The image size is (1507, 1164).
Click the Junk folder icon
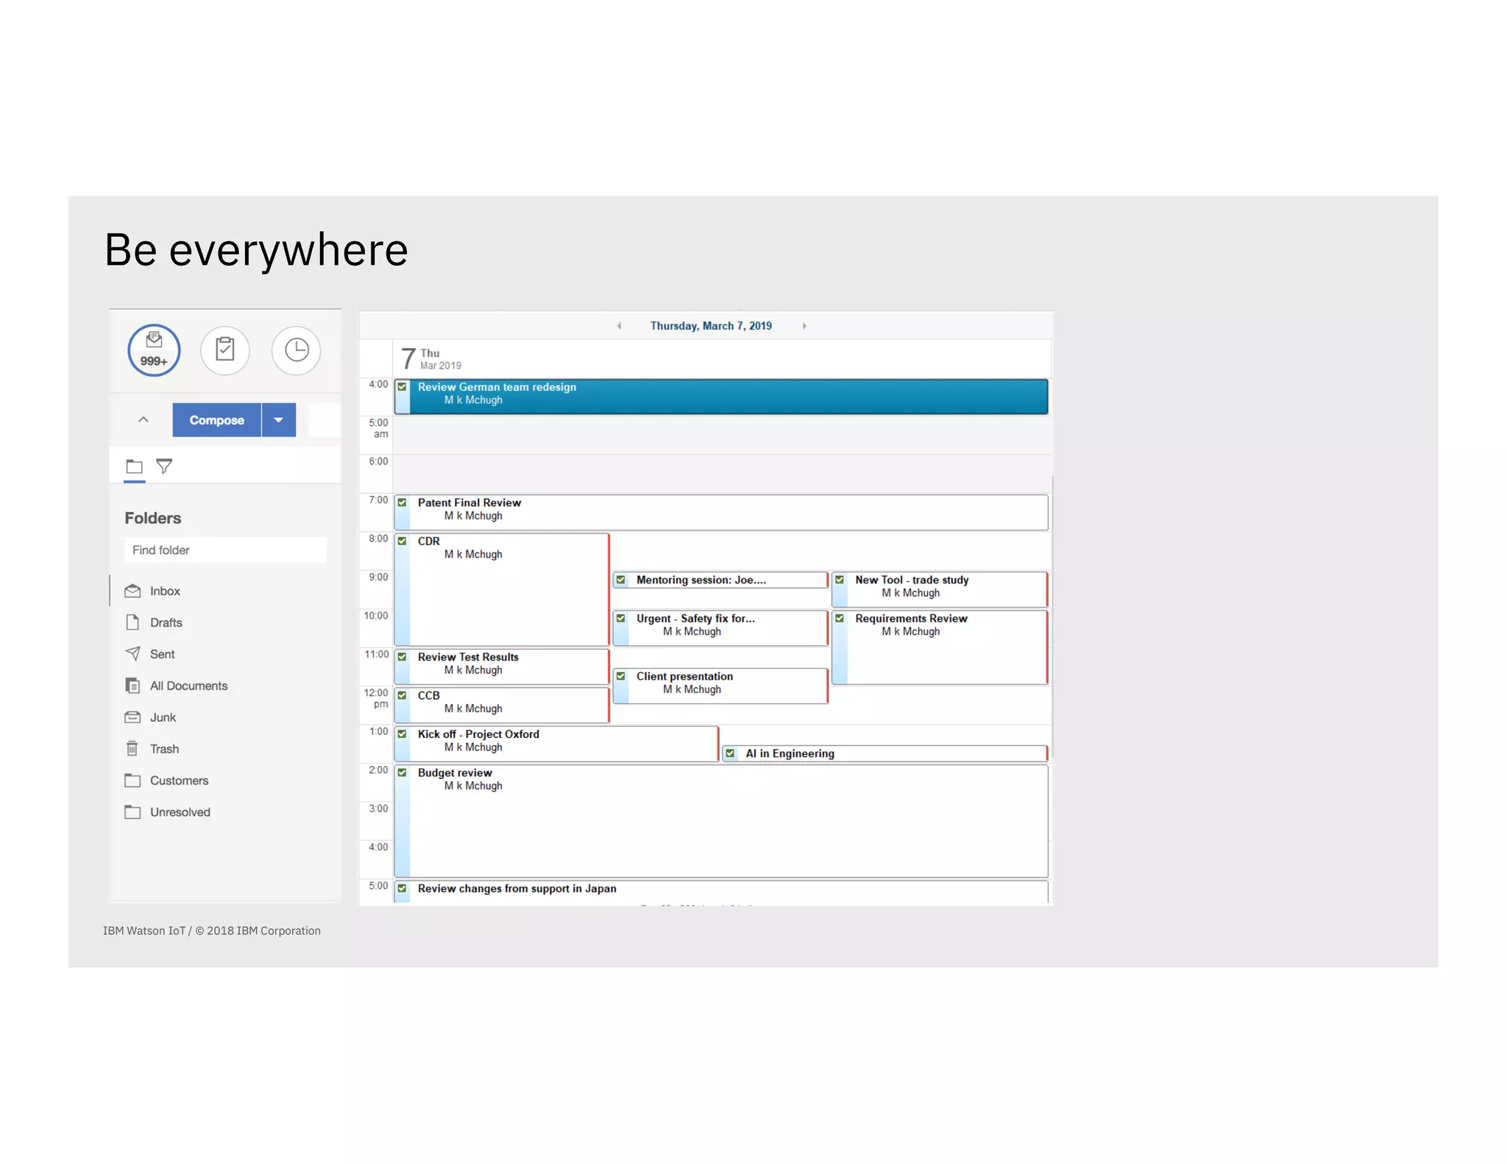132,717
